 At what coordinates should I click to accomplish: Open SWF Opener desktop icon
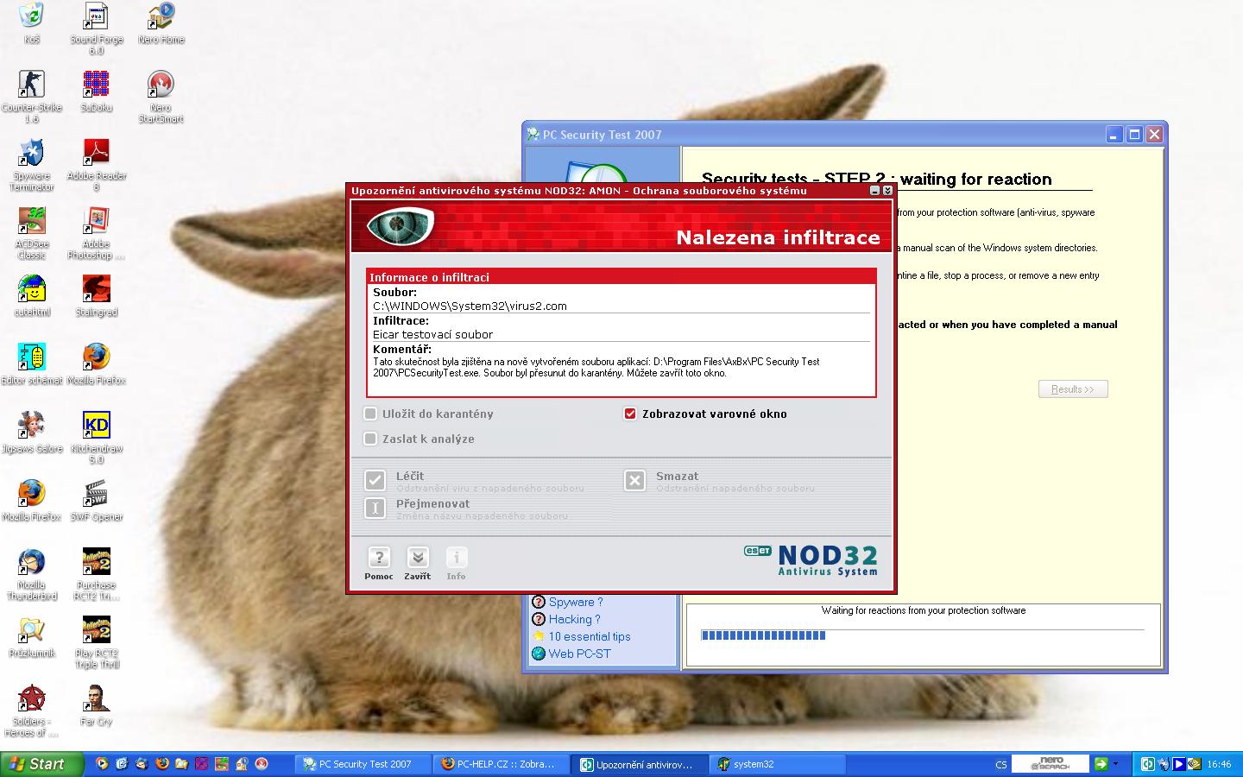[x=97, y=501]
